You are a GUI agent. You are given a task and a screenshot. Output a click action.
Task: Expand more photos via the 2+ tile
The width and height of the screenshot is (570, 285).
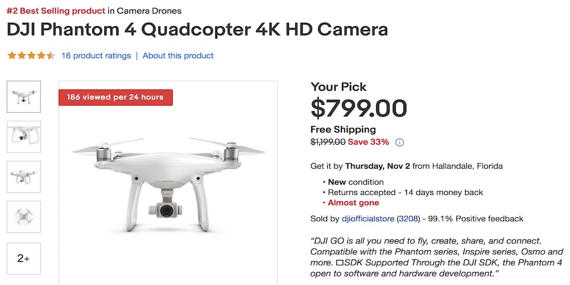[x=23, y=258]
